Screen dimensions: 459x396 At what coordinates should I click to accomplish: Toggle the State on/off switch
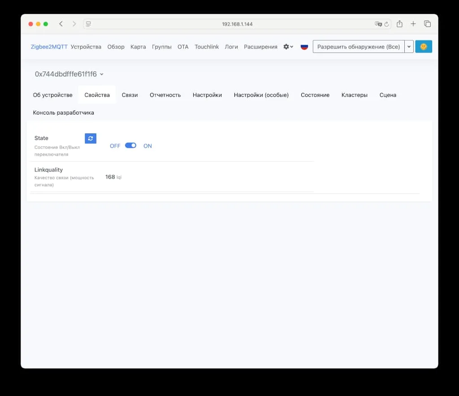[x=130, y=145]
